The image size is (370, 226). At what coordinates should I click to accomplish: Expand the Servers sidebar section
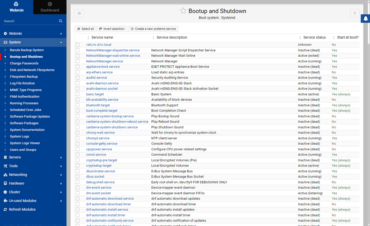coord(33,157)
